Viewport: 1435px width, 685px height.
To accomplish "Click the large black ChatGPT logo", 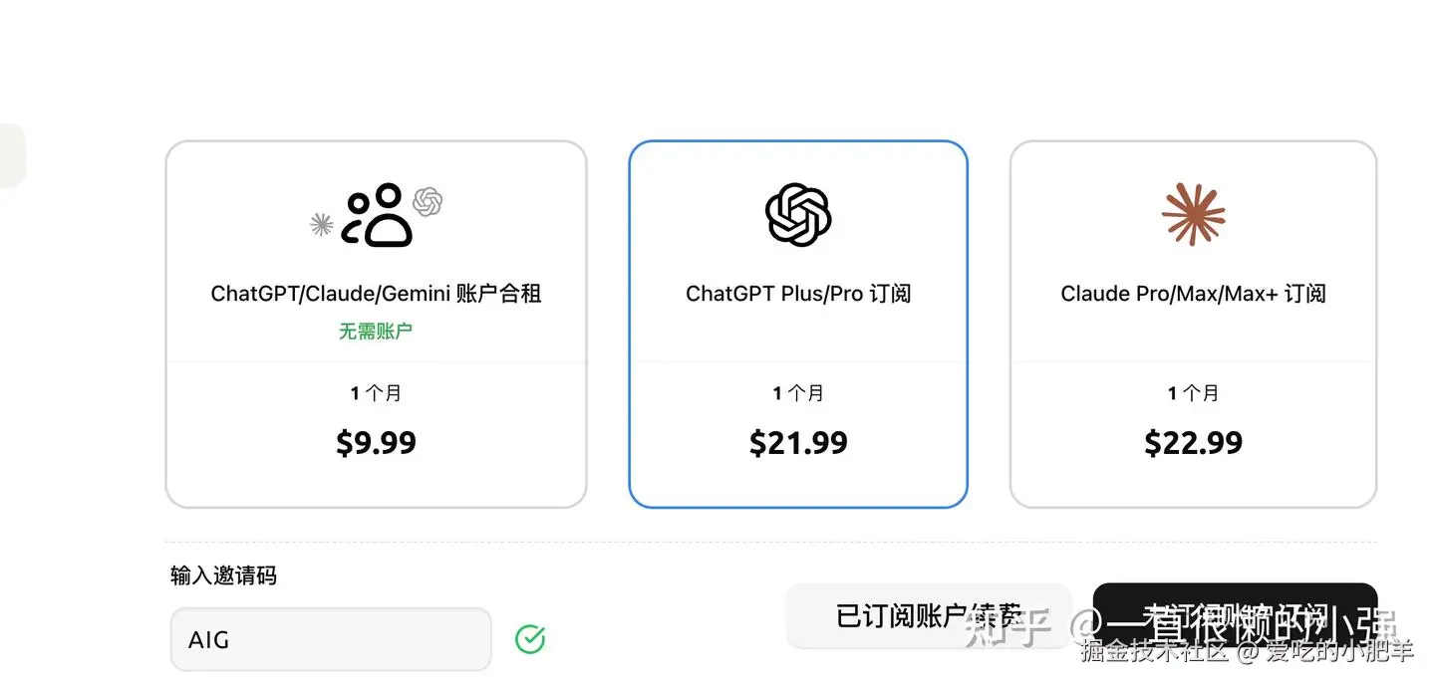I will coord(798,214).
